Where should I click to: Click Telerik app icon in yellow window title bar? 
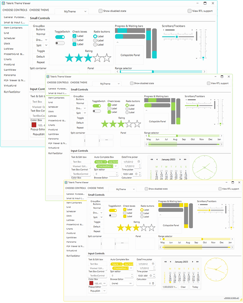[x=66, y=183]
